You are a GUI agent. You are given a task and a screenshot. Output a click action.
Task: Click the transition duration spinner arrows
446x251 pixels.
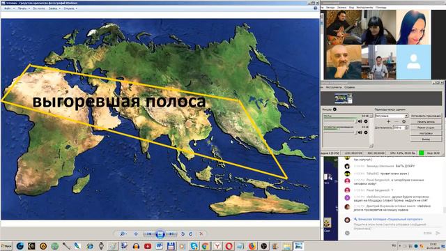[x=406, y=128]
